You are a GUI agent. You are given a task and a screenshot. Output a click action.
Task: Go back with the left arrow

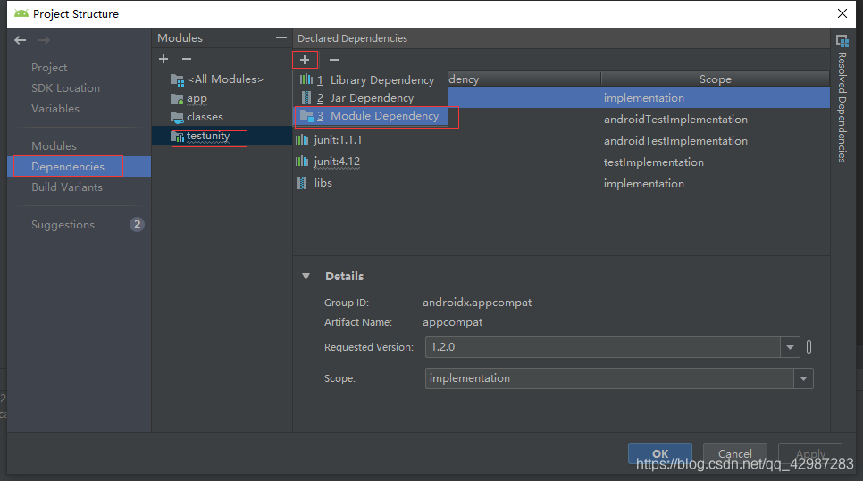coord(21,40)
